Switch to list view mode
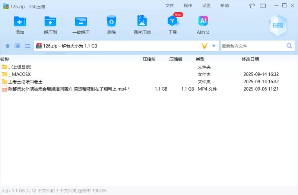Viewport: 298px width, 195px height. point(27,46)
